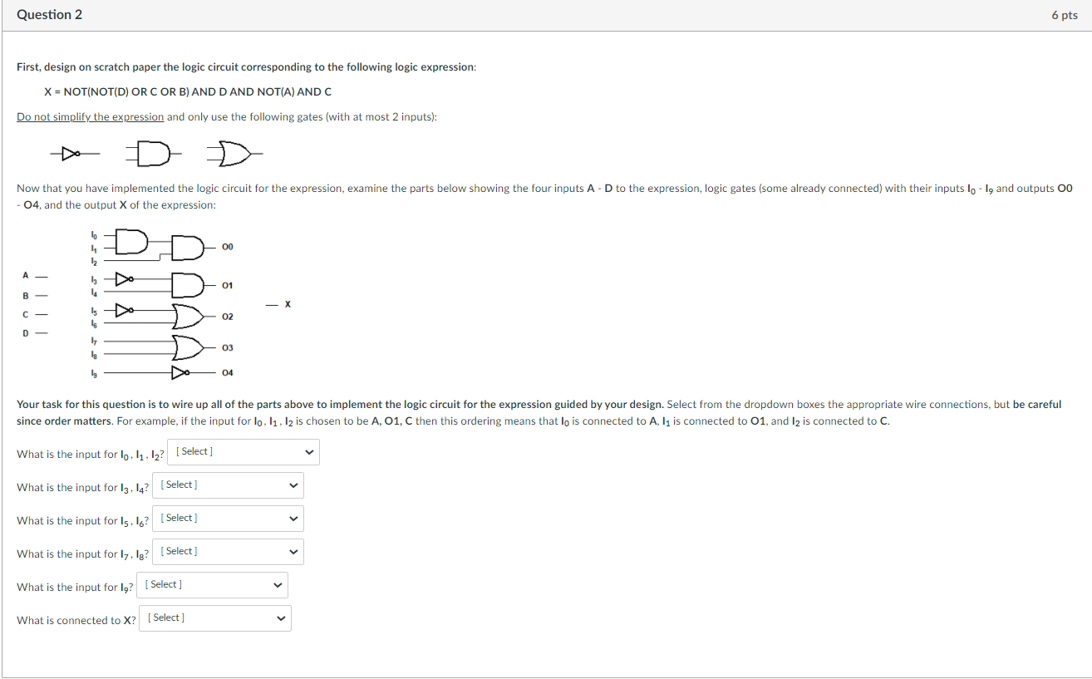Open the dropdown for inputs I0, I1, I2

(243, 451)
